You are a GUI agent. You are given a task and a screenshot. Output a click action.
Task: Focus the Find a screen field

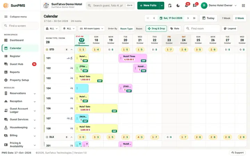(x=20, y=26)
